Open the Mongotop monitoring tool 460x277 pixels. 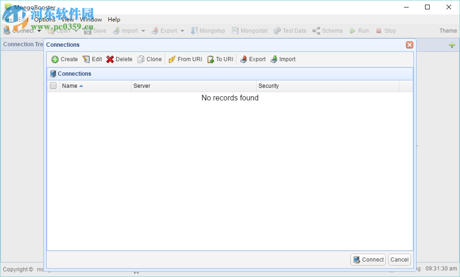coord(208,30)
